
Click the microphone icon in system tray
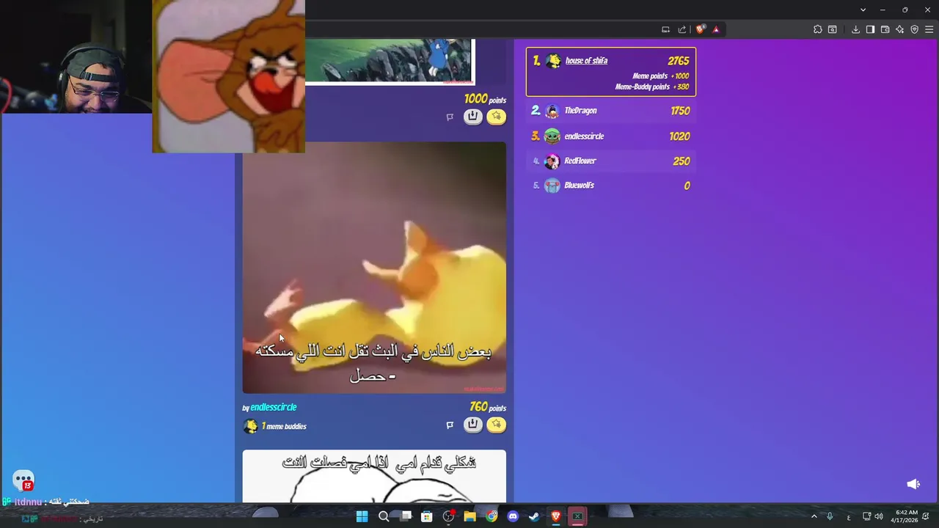pyautogui.click(x=830, y=516)
